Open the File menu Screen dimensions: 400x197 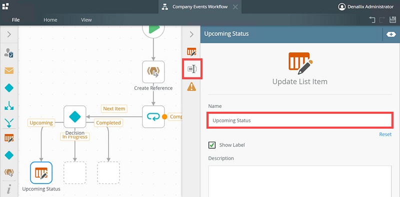16,20
